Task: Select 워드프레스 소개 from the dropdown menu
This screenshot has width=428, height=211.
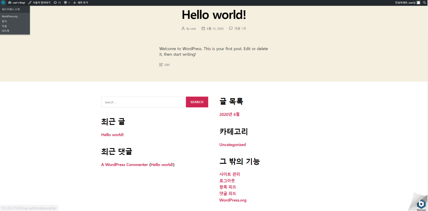Action: (11, 9)
